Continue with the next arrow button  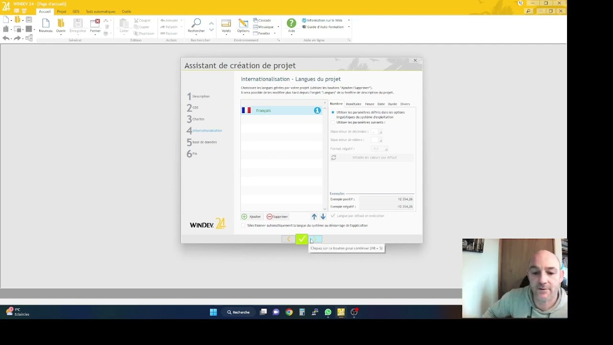316,239
